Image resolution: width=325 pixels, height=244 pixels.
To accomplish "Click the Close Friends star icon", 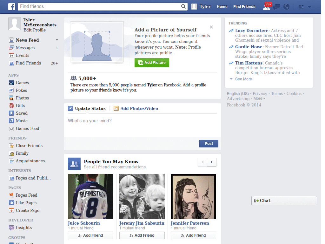I will pyautogui.click(x=11, y=146).
